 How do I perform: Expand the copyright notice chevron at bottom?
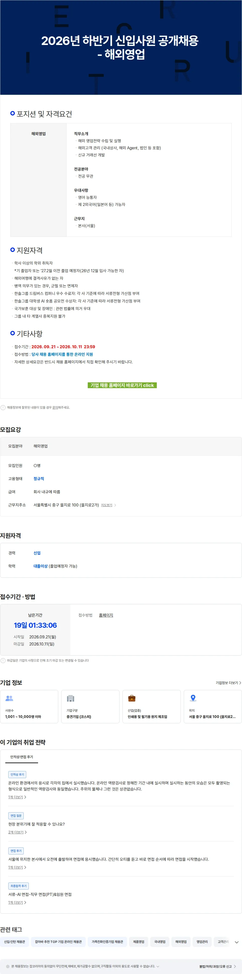coord(158,966)
